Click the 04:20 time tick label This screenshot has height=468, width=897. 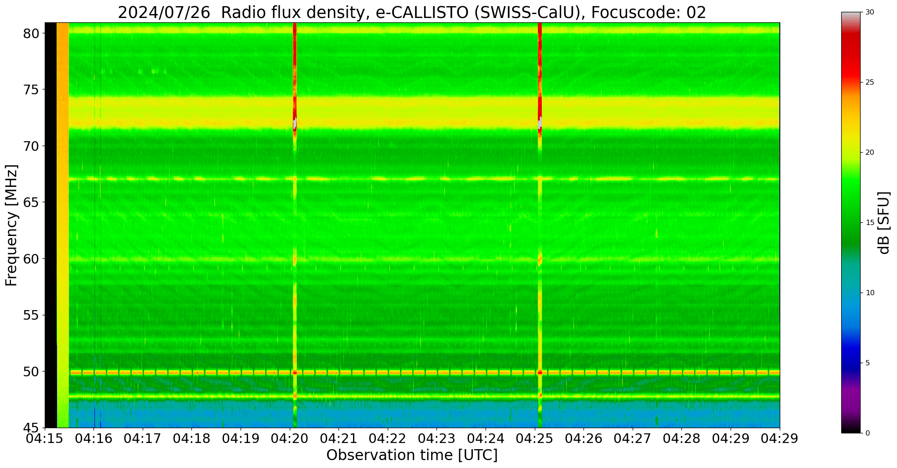289,439
